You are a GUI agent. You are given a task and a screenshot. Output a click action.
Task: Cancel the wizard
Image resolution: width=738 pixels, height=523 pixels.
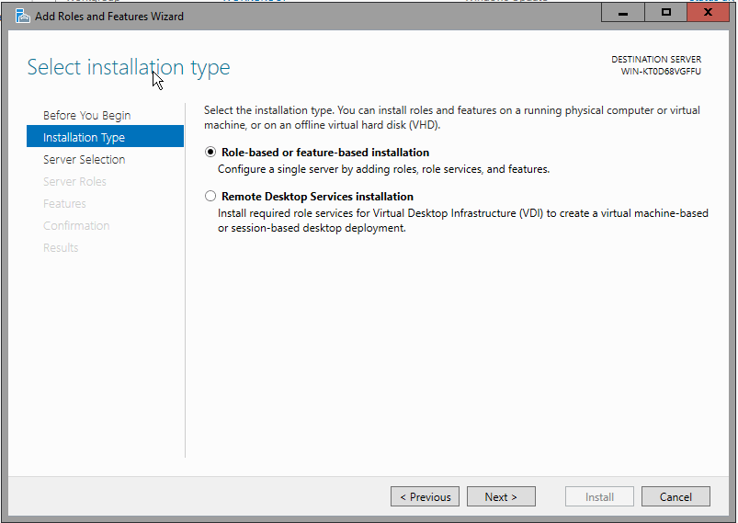pos(676,496)
